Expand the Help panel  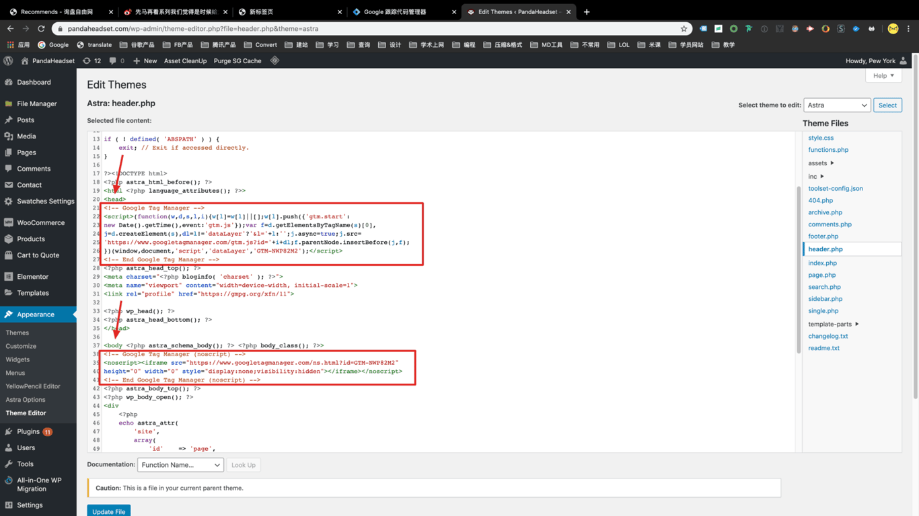[x=883, y=76]
